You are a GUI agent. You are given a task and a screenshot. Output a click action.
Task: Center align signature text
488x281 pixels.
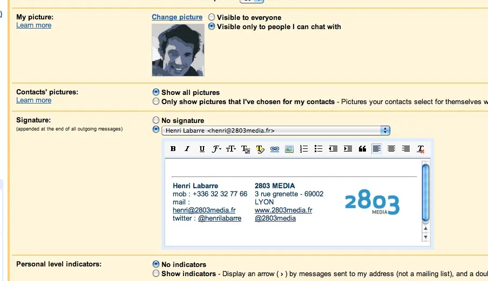click(391, 149)
